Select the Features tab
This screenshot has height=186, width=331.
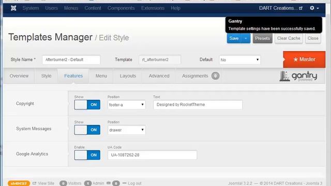coord(73,76)
